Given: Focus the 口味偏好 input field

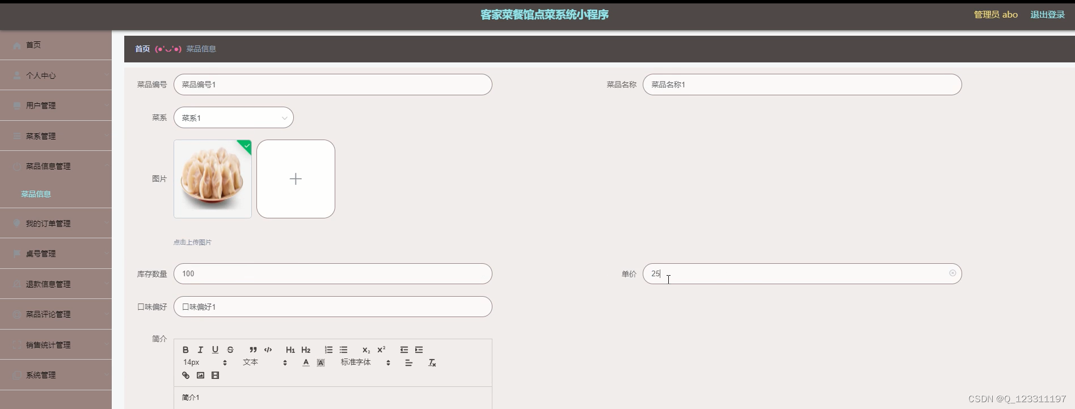Looking at the screenshot, I should [332, 306].
